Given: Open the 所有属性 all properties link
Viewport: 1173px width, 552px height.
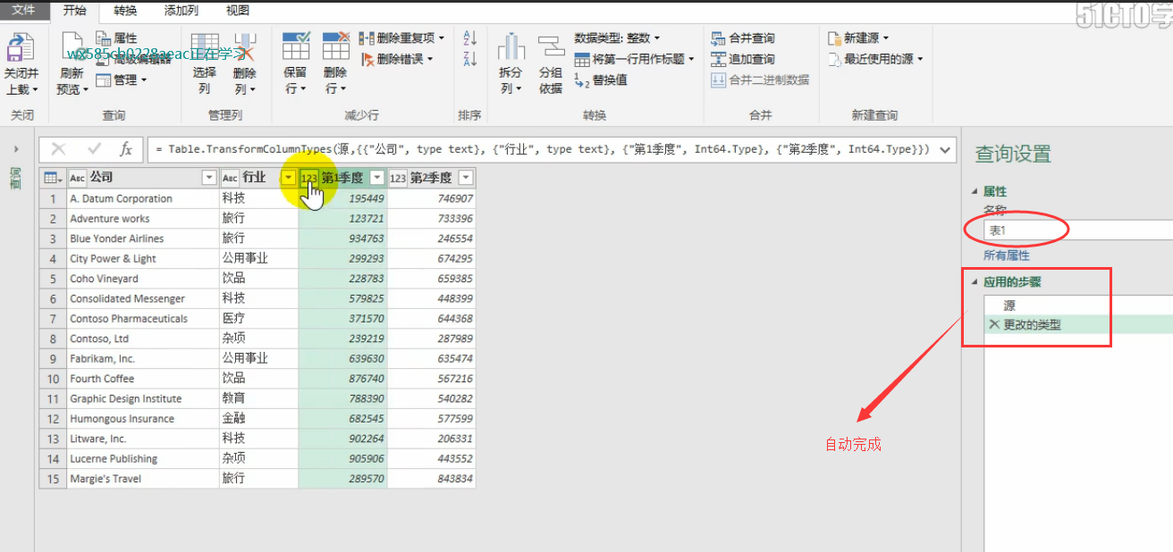Looking at the screenshot, I should pos(1007,255).
